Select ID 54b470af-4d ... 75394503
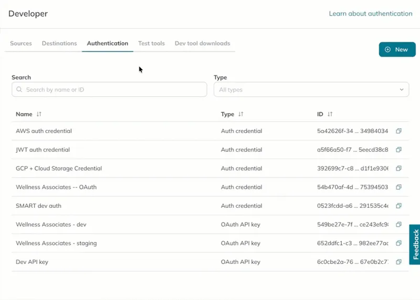Viewport: 420px width, 300px height. [352, 187]
